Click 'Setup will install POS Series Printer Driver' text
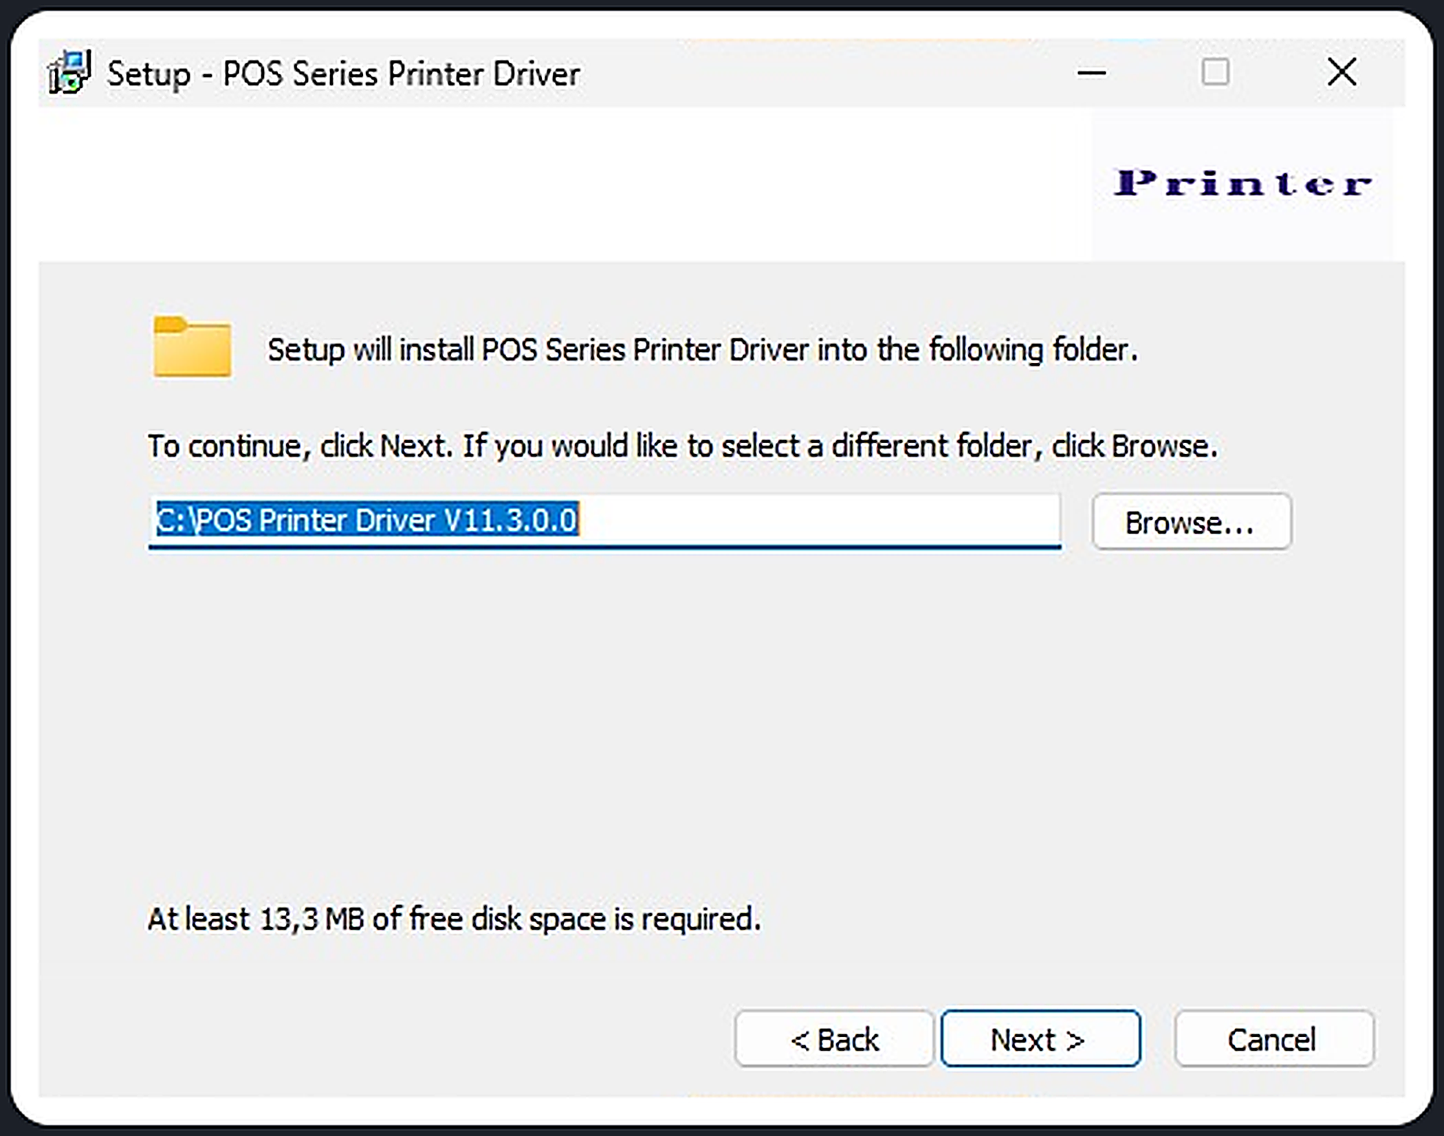This screenshot has height=1136, width=1444. click(703, 349)
